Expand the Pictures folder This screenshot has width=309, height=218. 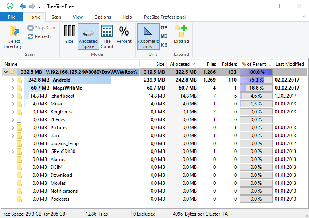pyautogui.click(x=13, y=128)
